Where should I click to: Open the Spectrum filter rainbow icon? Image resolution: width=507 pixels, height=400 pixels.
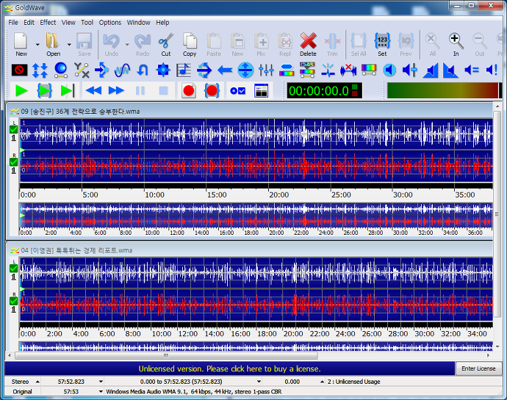point(369,70)
